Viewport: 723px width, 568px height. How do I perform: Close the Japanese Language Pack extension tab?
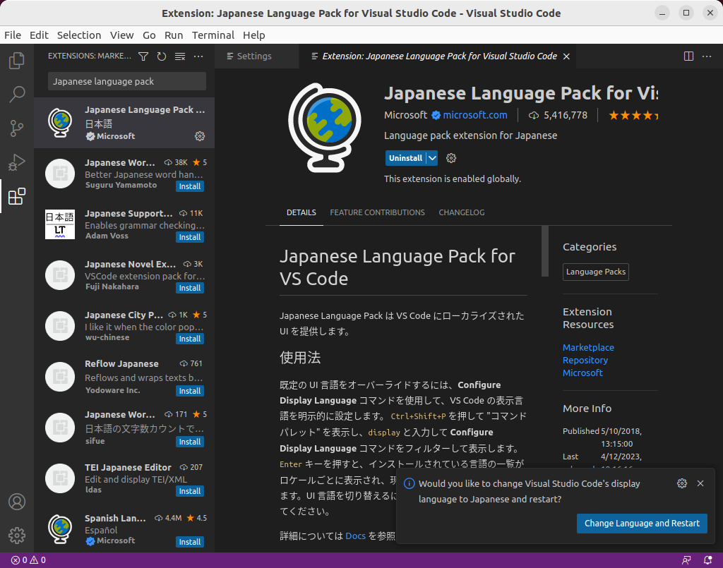566,56
